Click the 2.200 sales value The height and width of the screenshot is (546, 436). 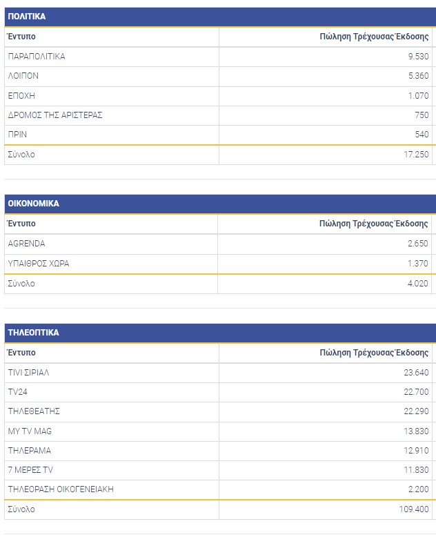(418, 489)
